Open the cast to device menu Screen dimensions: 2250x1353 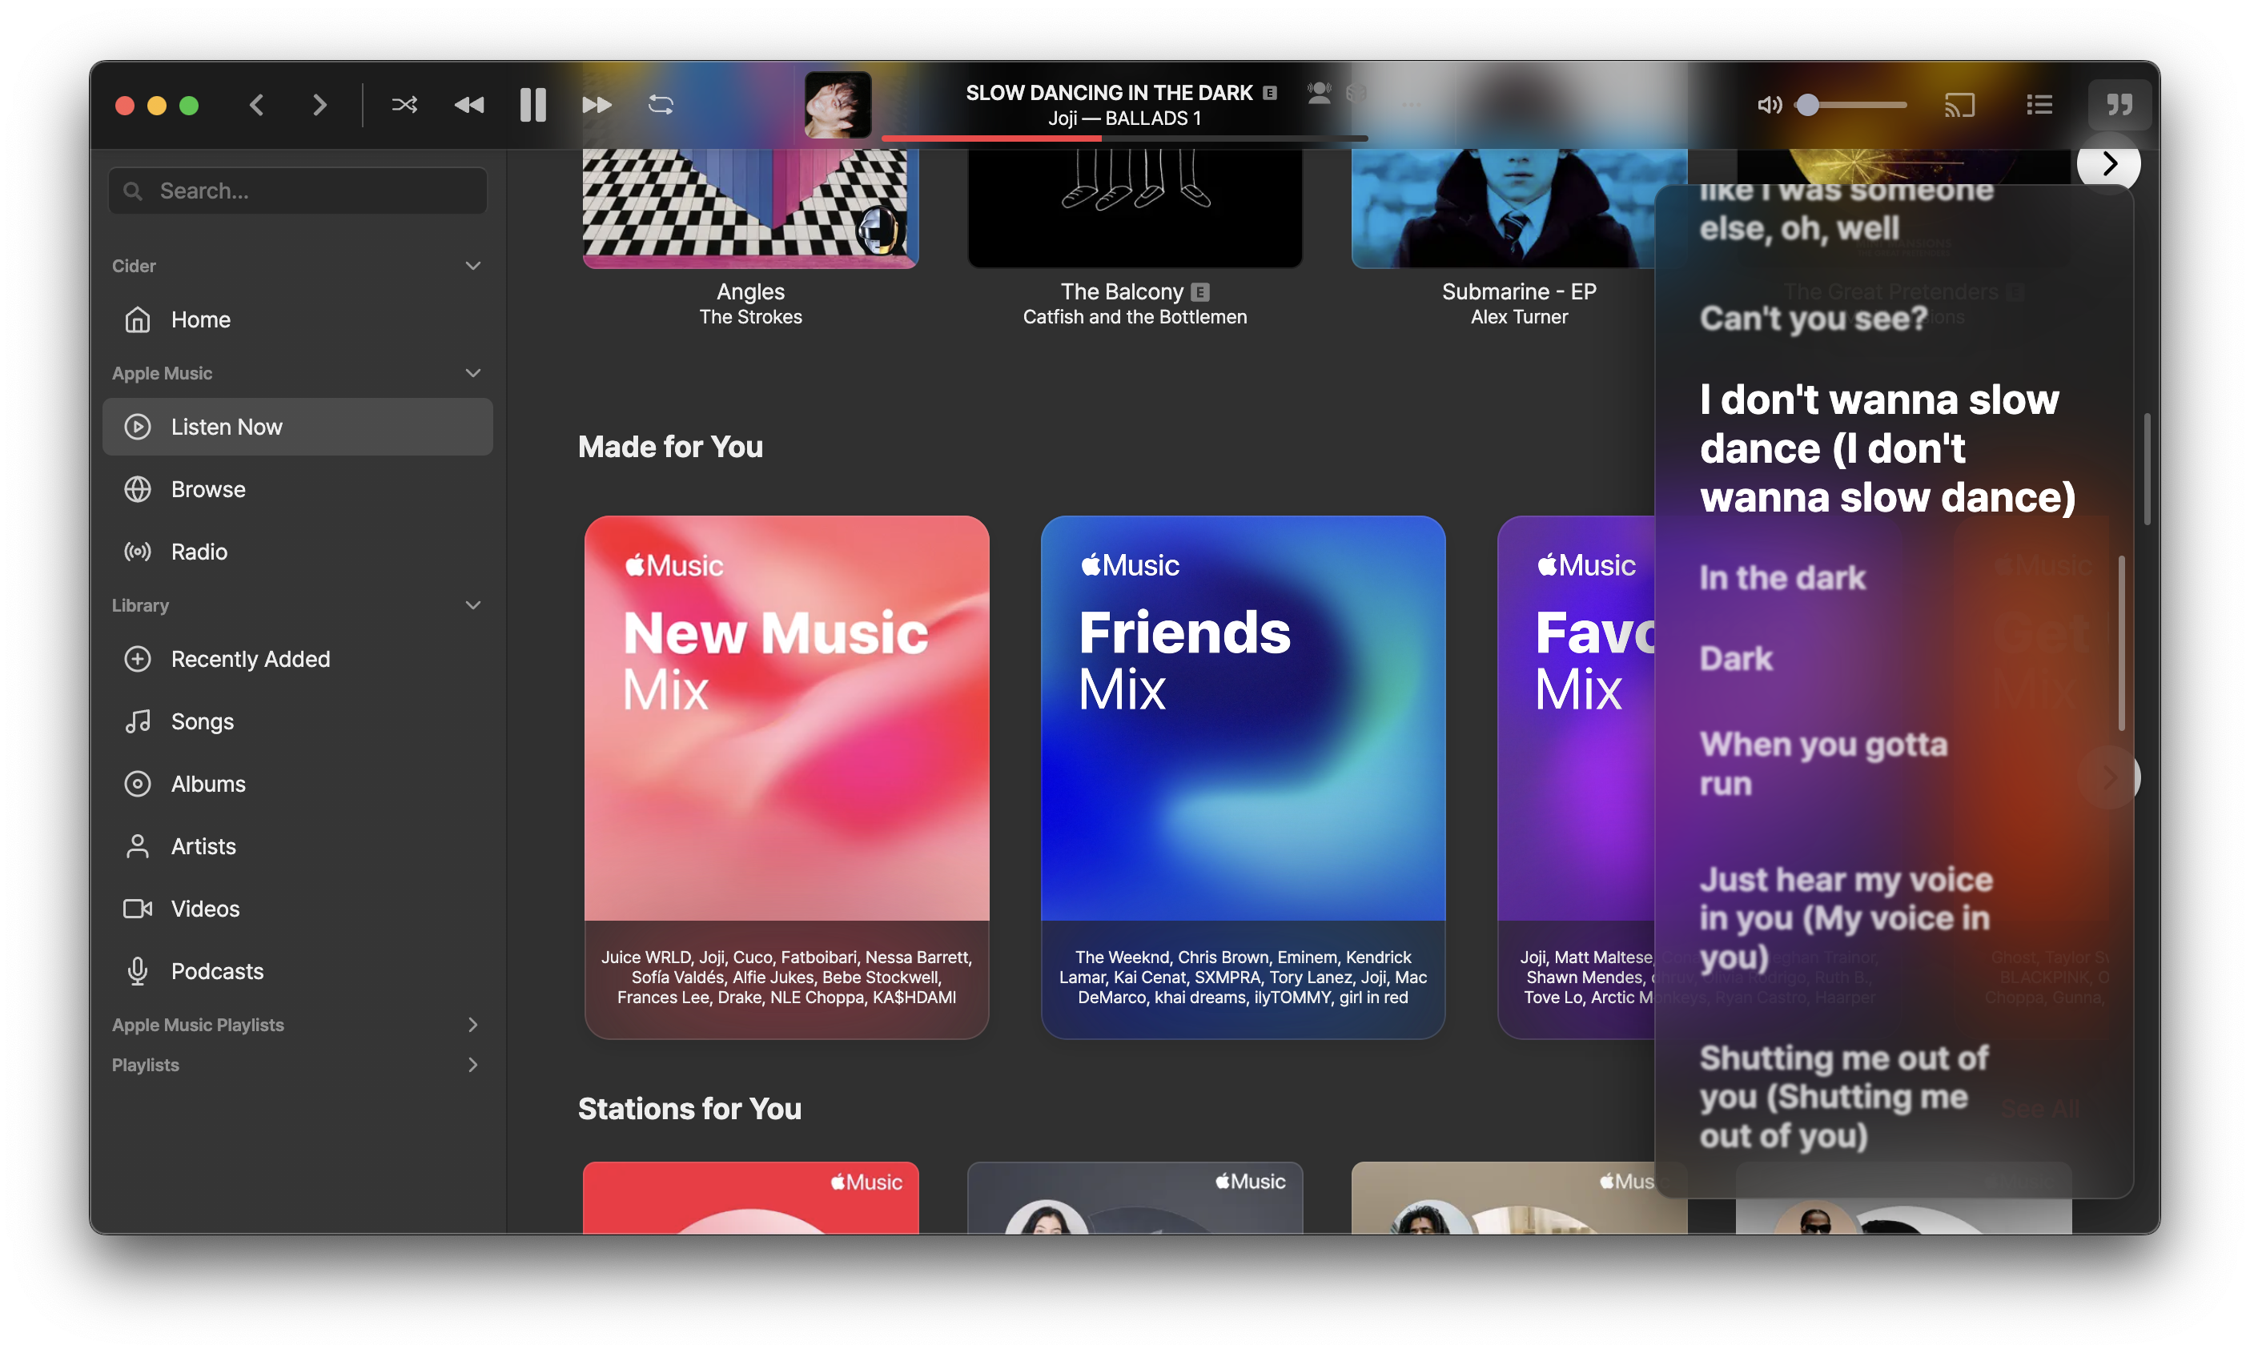pos(1959,105)
